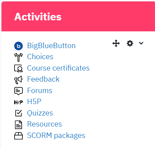Click the Course certificates ribbon icon
The height and width of the screenshot is (149, 155).
click(x=18, y=68)
